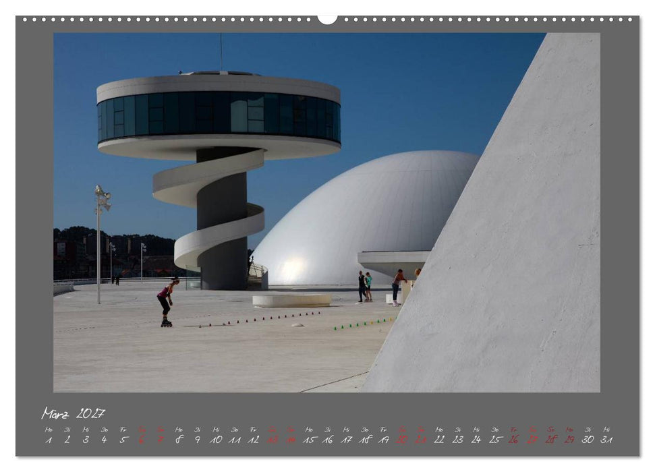Screen dimensions: 655x472
Task: Select day 10 in the calendar row
Action: [x=216, y=440]
